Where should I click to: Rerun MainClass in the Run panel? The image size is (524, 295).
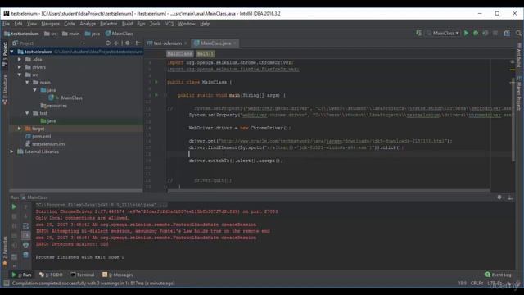[x=14, y=207]
